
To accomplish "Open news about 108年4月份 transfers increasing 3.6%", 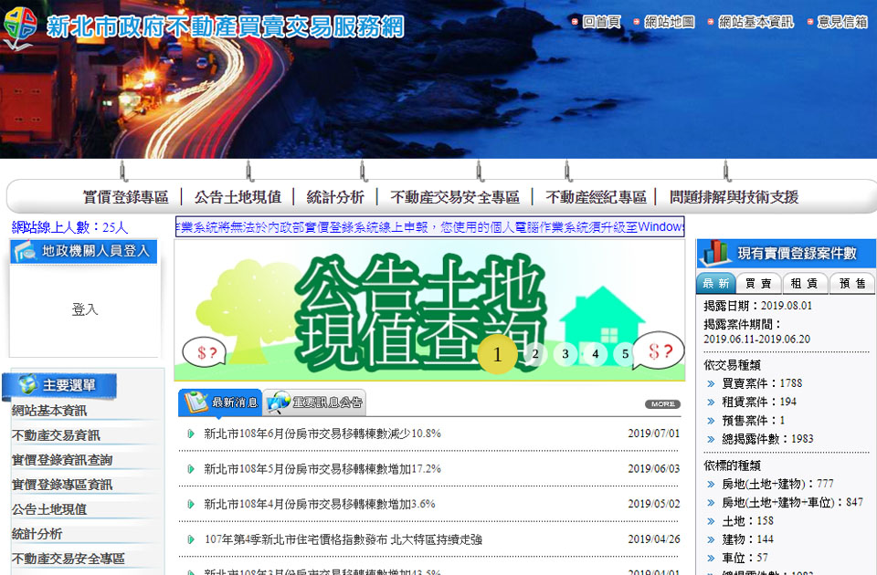I will pos(320,504).
